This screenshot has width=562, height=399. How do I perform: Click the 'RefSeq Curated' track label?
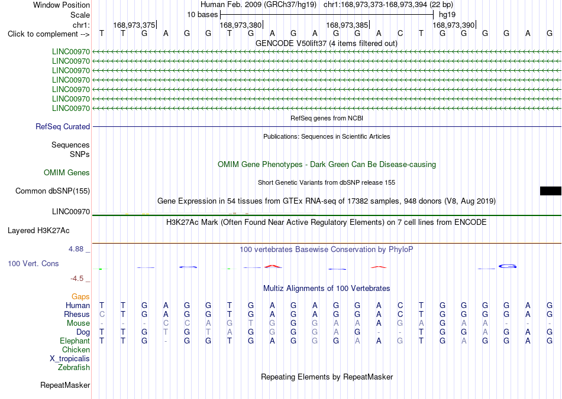(x=63, y=126)
